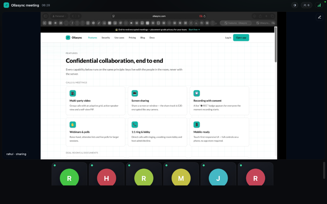The height and width of the screenshot is (204, 327).
Task: Click the shared page vertical scrollbar thumb
Action: (x=276, y=45)
